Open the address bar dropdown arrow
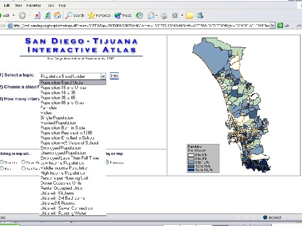The image size is (302, 226). (x=273, y=25)
